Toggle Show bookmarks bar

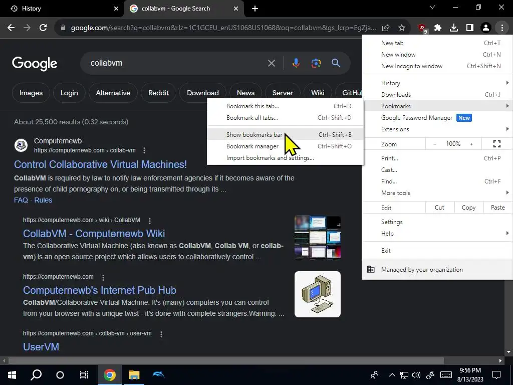click(285, 134)
